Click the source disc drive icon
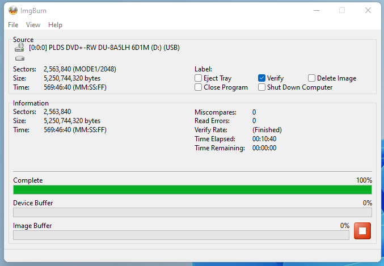The width and height of the screenshot is (384, 266). [19, 47]
